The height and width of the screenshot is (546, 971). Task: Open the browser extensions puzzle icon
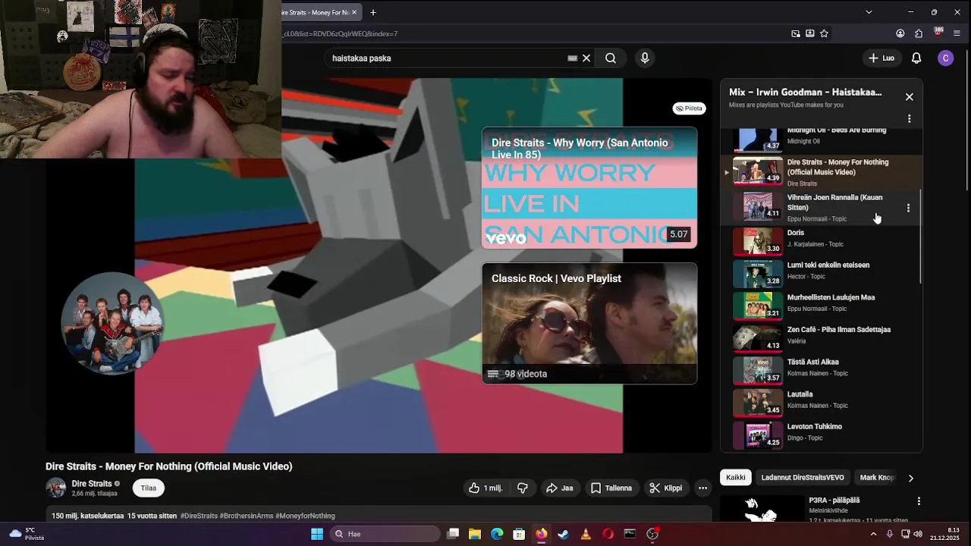click(x=919, y=33)
